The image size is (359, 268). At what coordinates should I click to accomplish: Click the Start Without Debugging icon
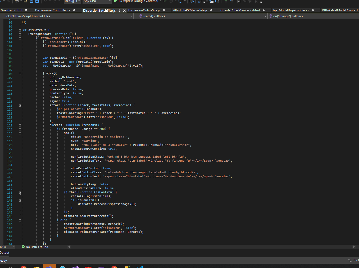pos(165,1)
